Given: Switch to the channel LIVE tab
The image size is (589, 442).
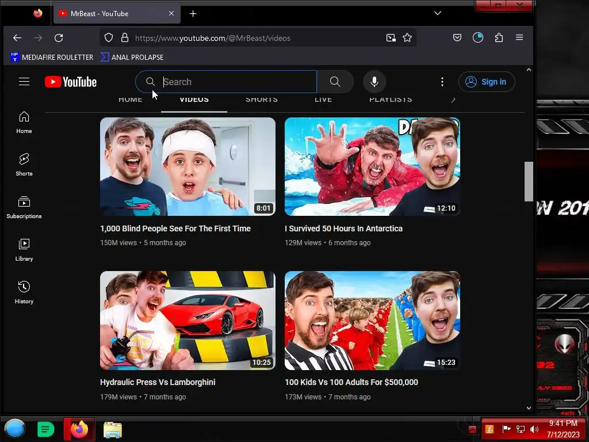Looking at the screenshot, I should pos(323,100).
